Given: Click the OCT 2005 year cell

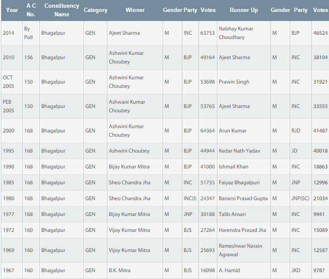Looking at the screenshot, I should click(9, 82).
